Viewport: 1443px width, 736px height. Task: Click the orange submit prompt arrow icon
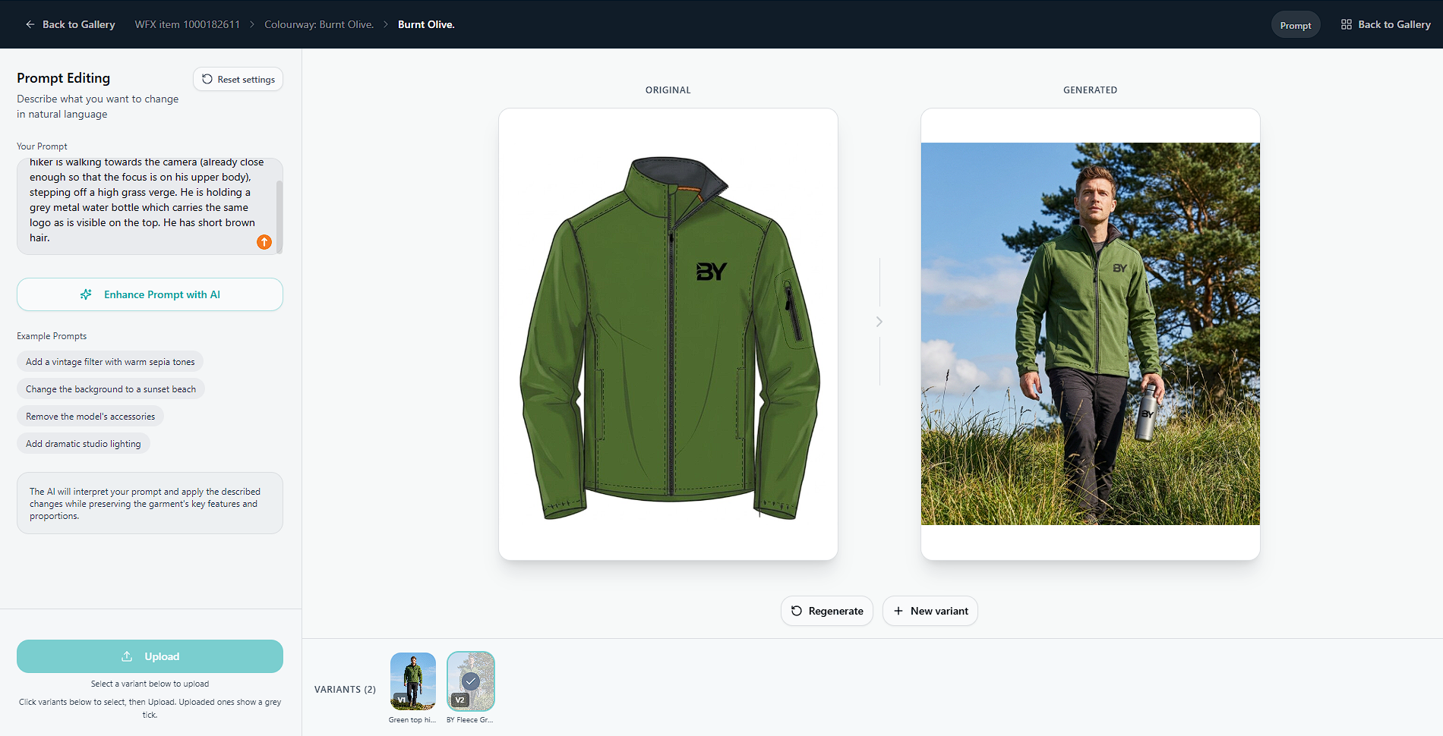[x=264, y=242]
